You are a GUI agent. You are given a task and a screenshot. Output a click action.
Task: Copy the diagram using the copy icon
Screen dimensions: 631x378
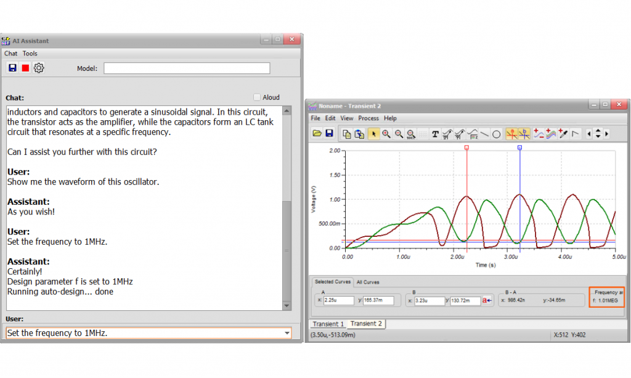coord(346,134)
